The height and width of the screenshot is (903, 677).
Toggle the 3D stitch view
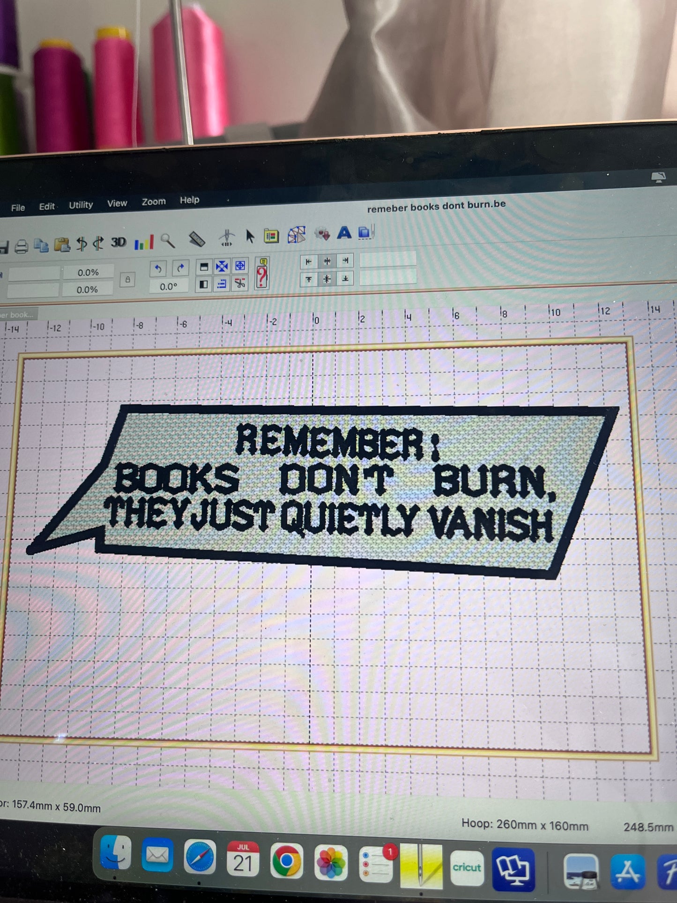pyautogui.click(x=119, y=242)
